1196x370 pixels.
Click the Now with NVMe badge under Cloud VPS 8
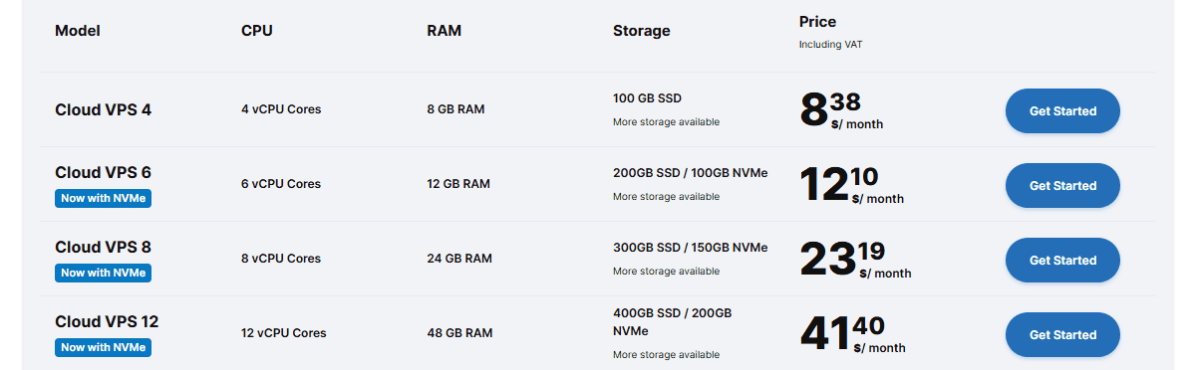(103, 273)
